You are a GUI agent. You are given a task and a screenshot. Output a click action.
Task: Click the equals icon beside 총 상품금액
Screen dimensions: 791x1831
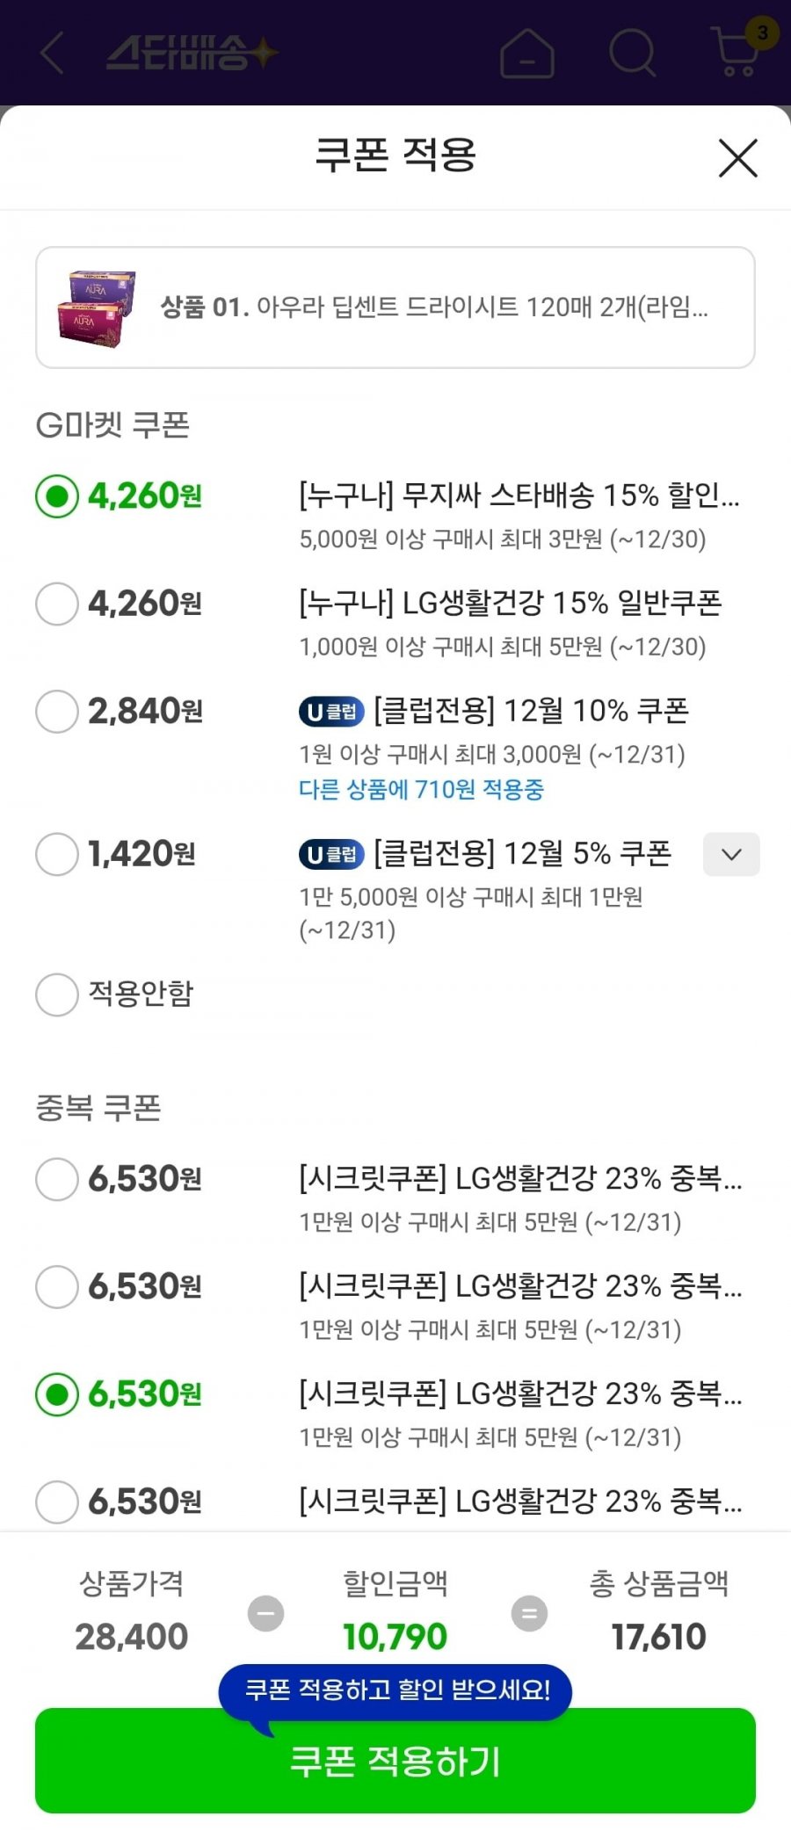tap(529, 1613)
